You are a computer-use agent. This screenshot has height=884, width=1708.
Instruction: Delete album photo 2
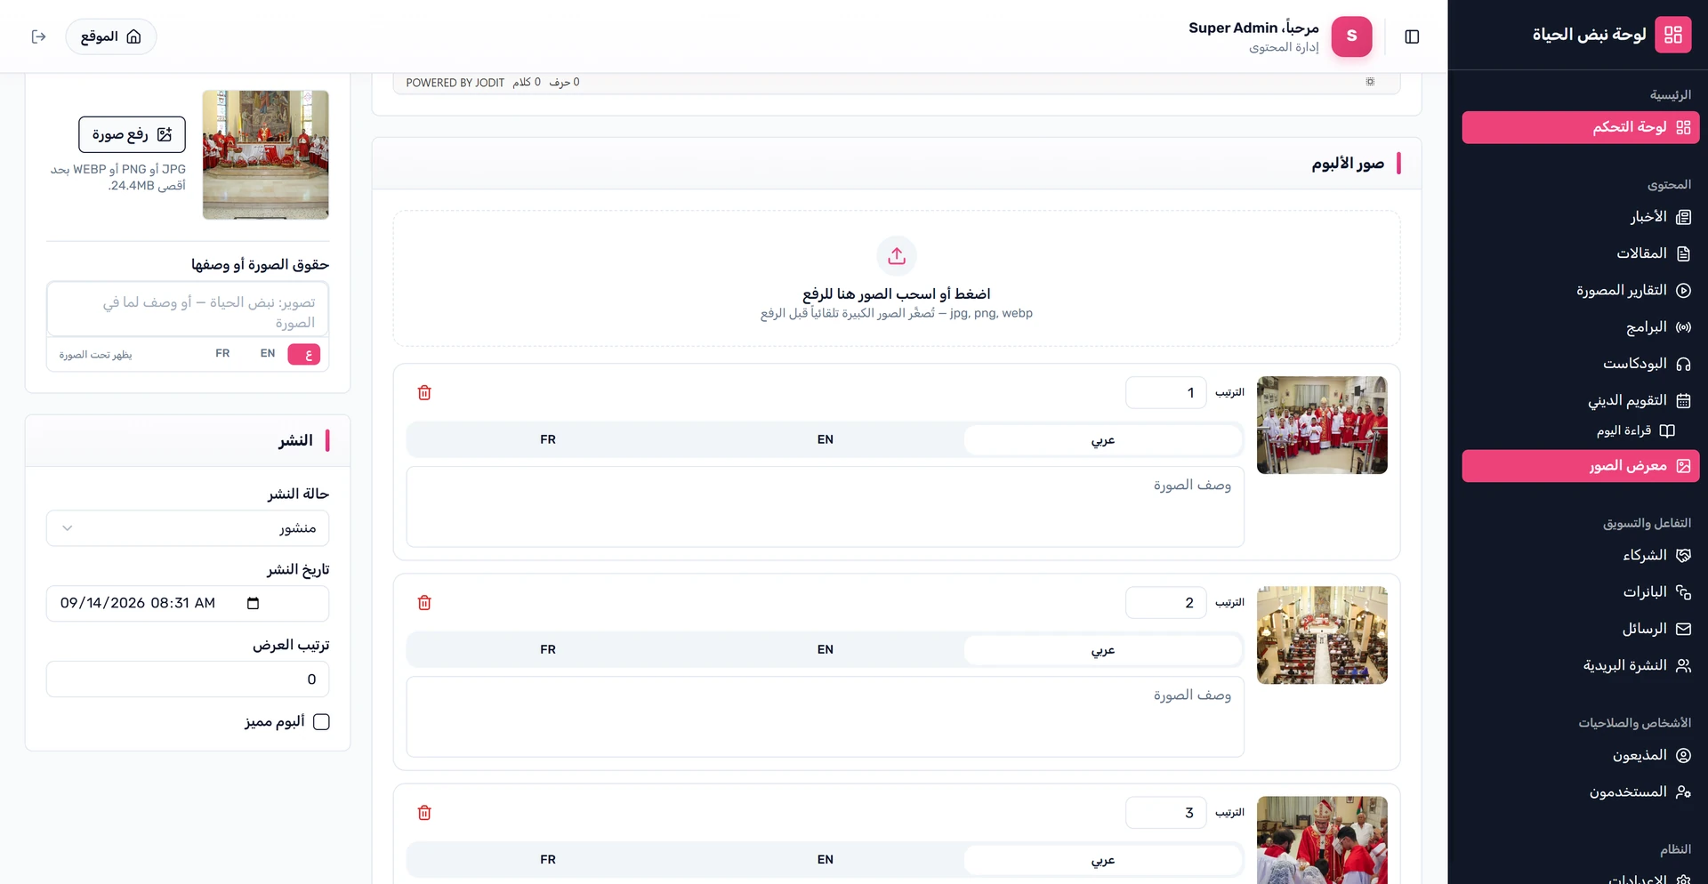coord(424,602)
